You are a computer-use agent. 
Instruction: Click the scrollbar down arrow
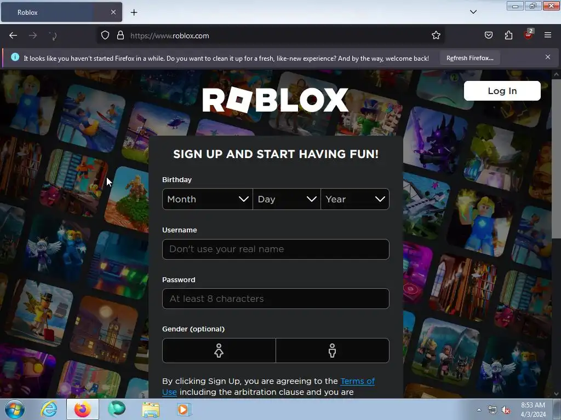click(556, 394)
